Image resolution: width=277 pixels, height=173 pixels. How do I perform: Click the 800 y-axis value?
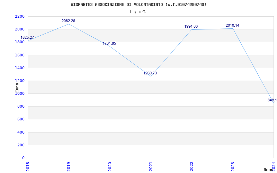point(21,107)
